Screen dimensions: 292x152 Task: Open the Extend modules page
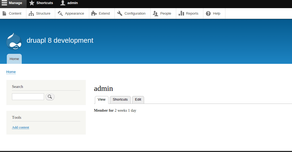click(x=102, y=14)
